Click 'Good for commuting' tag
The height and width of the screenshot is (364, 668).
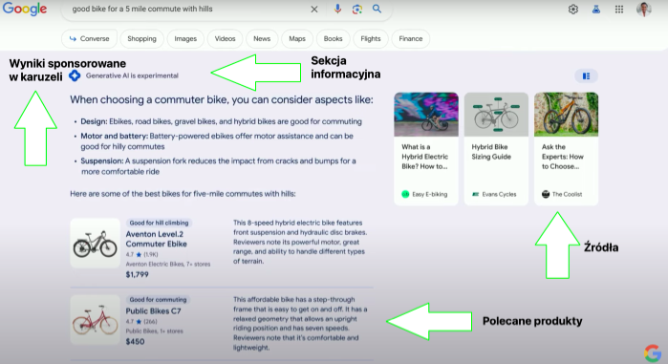tap(158, 300)
